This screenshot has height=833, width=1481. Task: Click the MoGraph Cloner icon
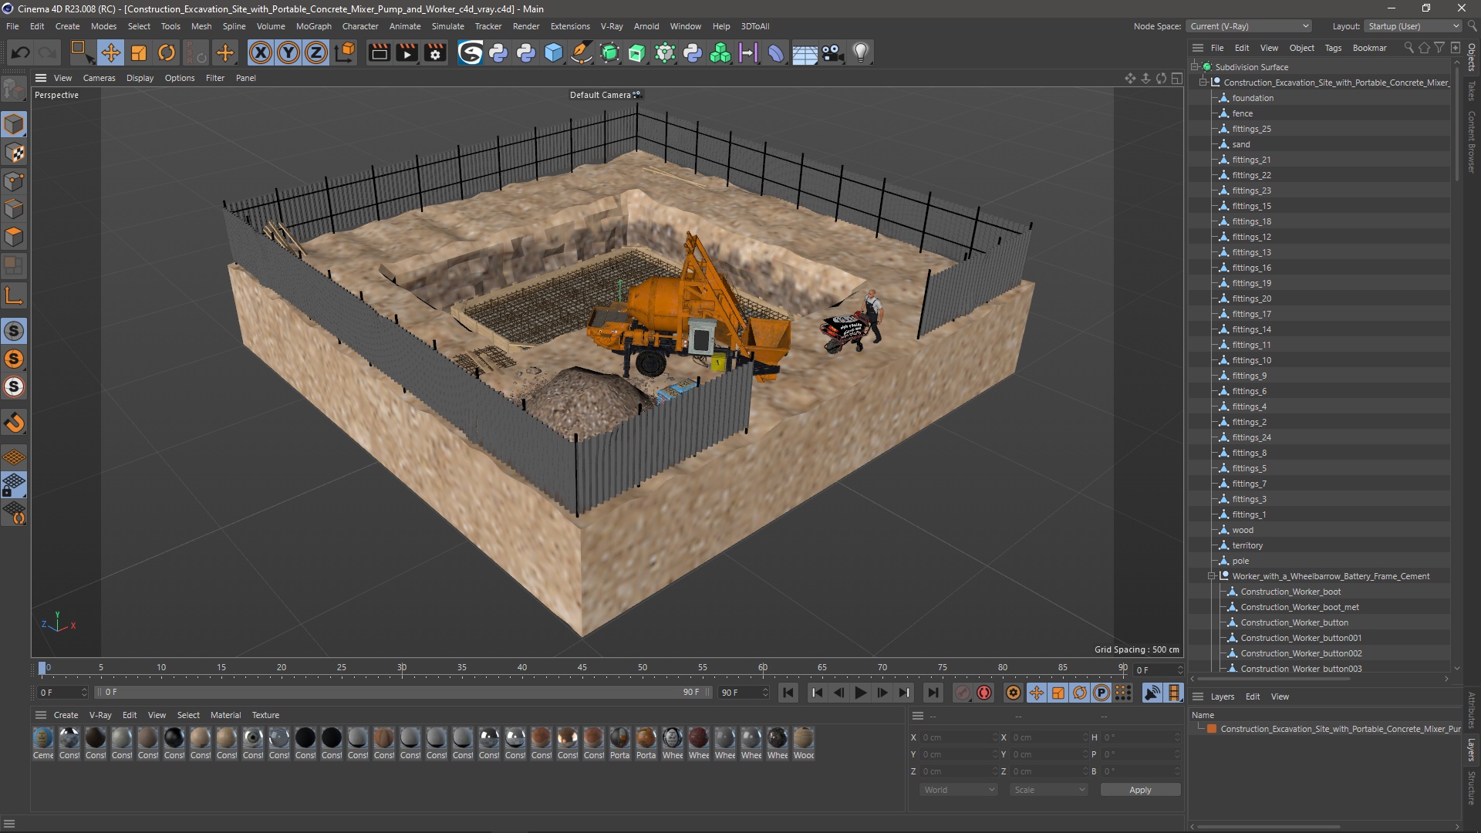[720, 52]
